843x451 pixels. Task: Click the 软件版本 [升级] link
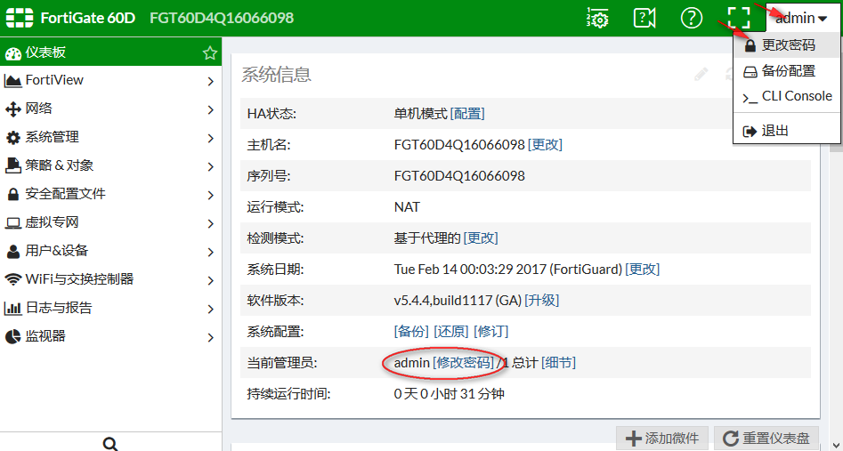click(542, 300)
